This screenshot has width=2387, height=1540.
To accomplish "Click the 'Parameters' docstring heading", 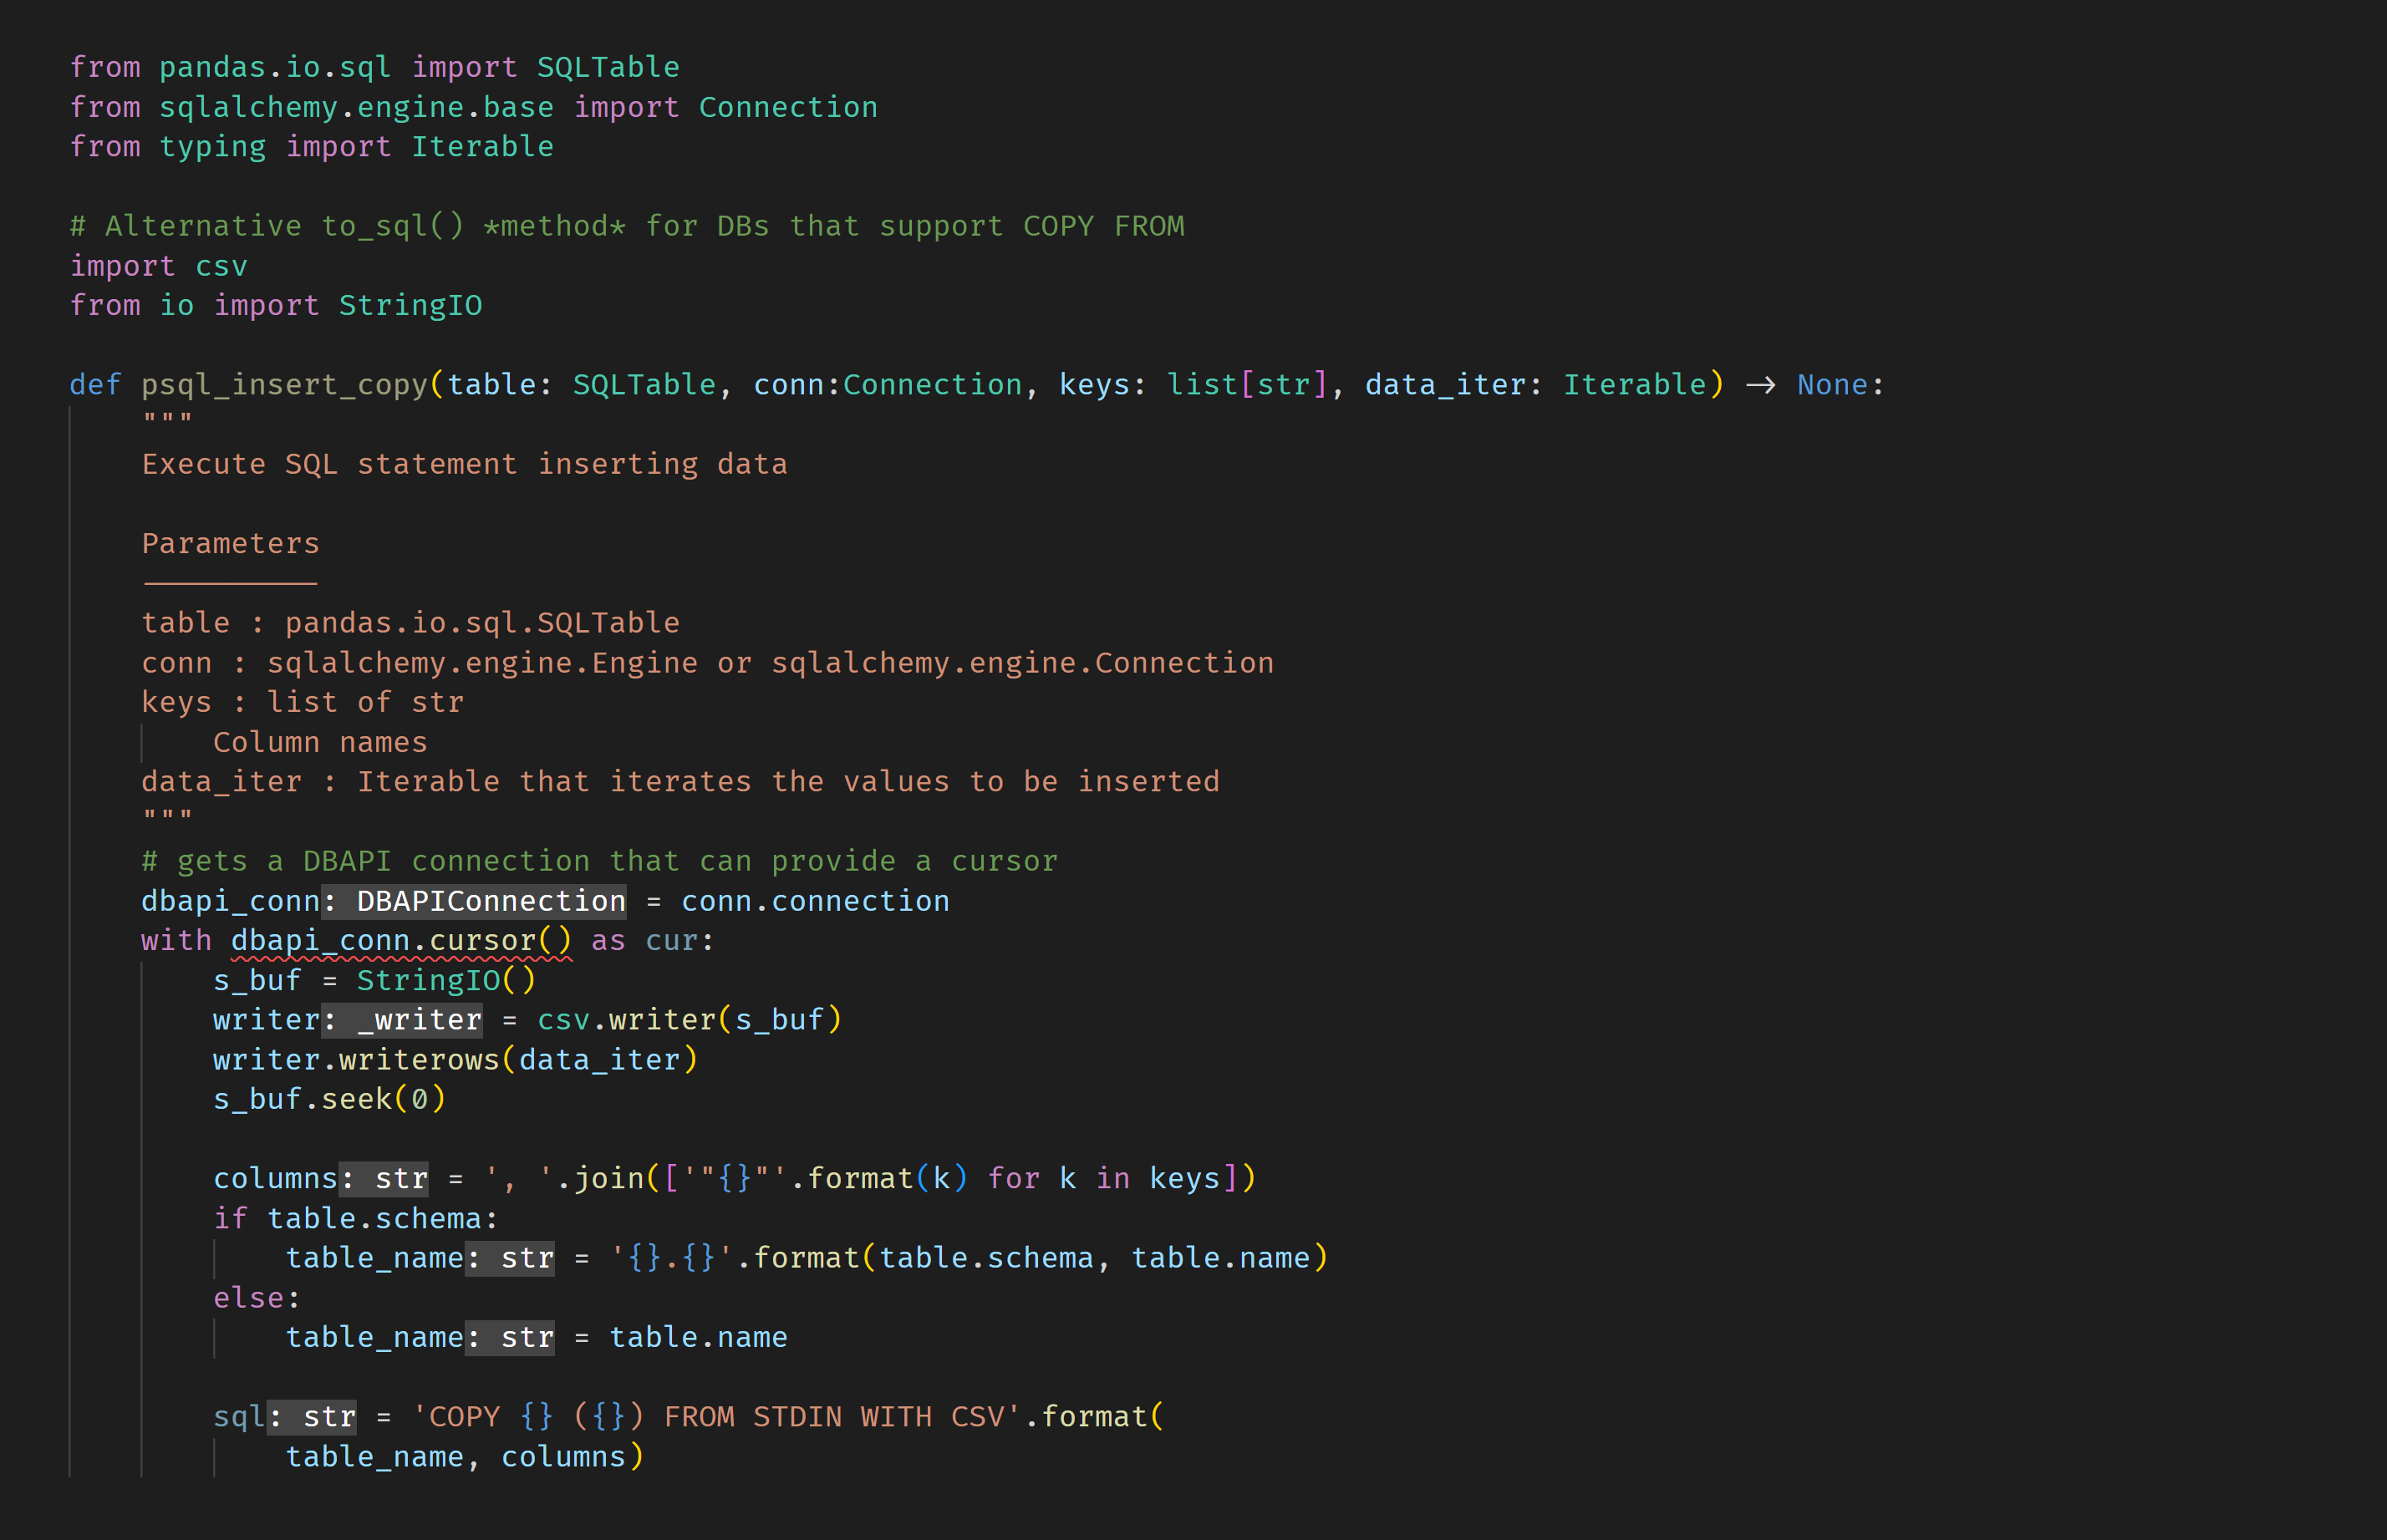I will pos(231,544).
